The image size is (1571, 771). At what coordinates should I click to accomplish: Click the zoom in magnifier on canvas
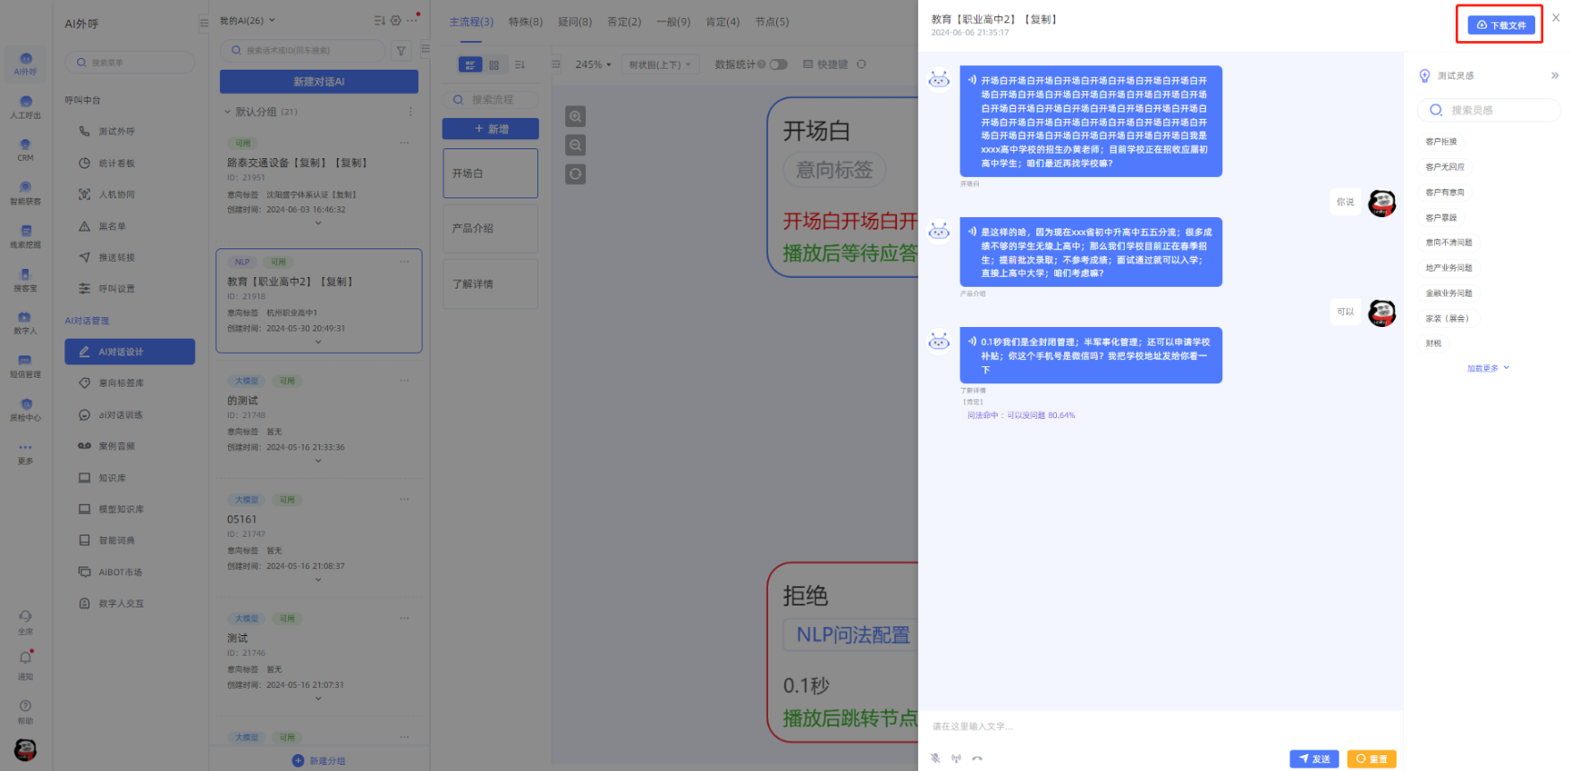[x=576, y=116]
